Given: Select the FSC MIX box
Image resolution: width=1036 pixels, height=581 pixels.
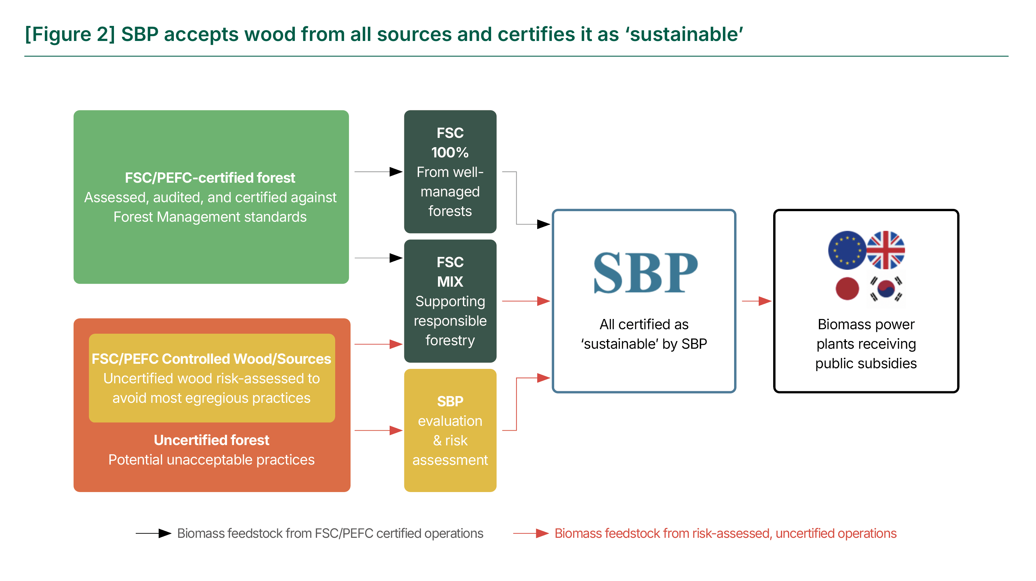Looking at the screenshot, I should point(450,301).
